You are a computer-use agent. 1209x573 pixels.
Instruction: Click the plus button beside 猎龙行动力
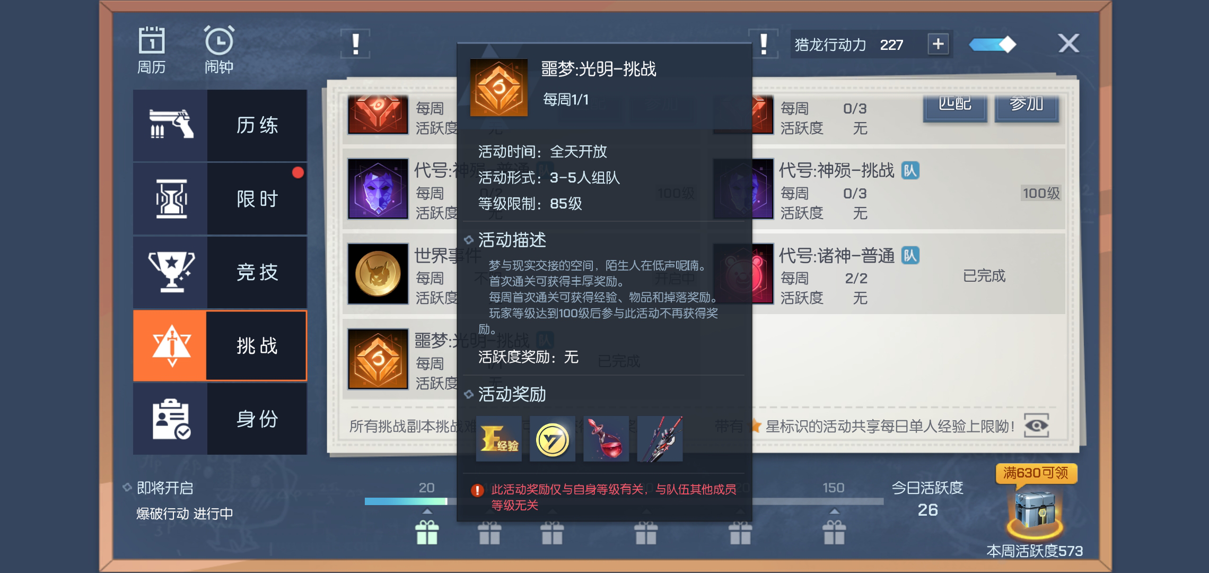(938, 44)
